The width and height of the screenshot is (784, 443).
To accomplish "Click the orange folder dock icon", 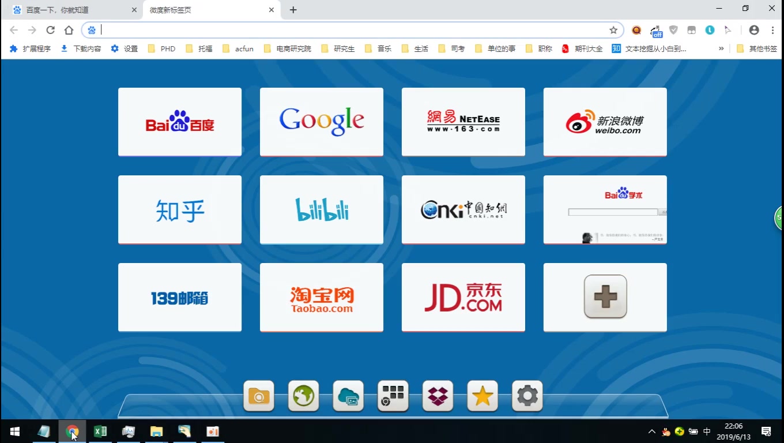I will (259, 396).
